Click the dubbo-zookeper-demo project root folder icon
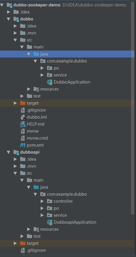The height and width of the screenshot is (257, 136). pos(10,5)
